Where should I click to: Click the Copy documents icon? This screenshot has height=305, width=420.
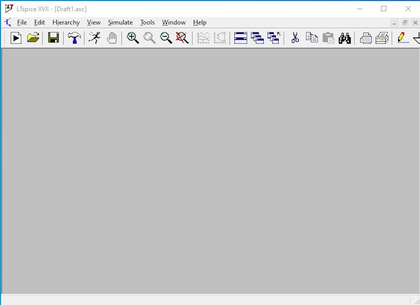click(x=312, y=38)
